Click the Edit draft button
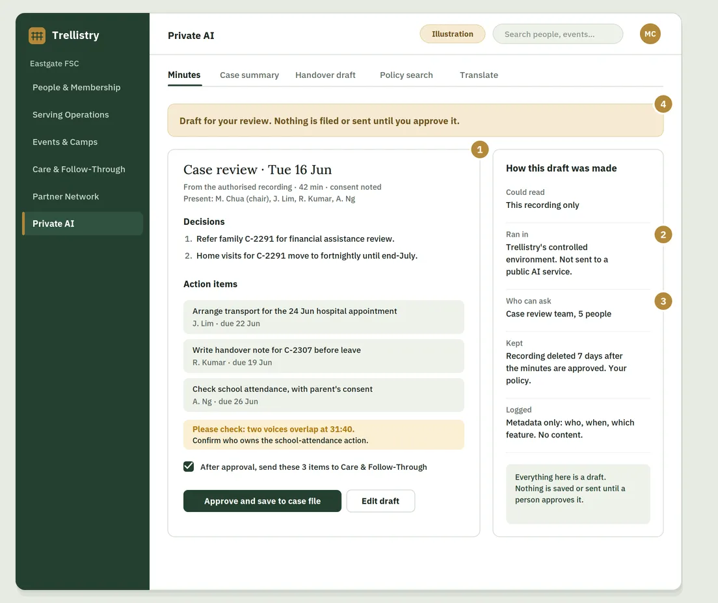The width and height of the screenshot is (718, 603). pyautogui.click(x=380, y=501)
